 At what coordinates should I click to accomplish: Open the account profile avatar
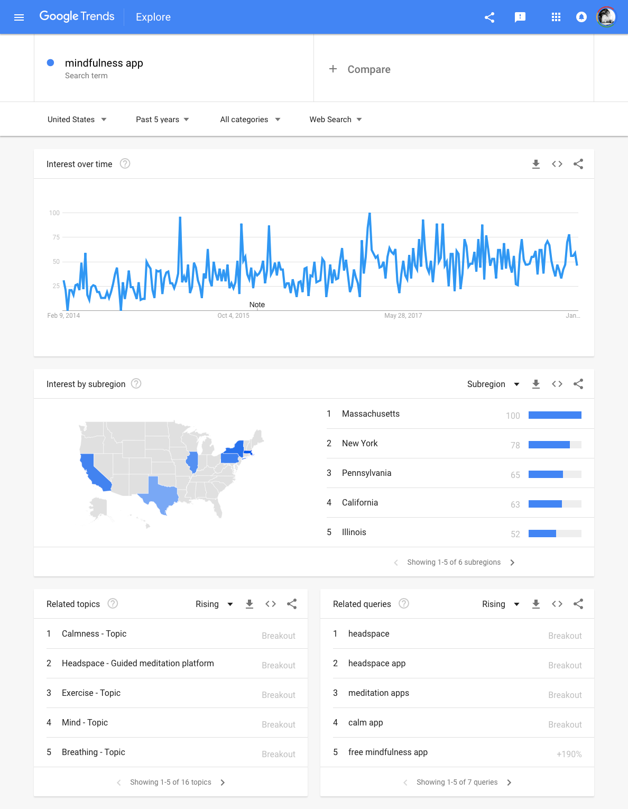tap(606, 17)
